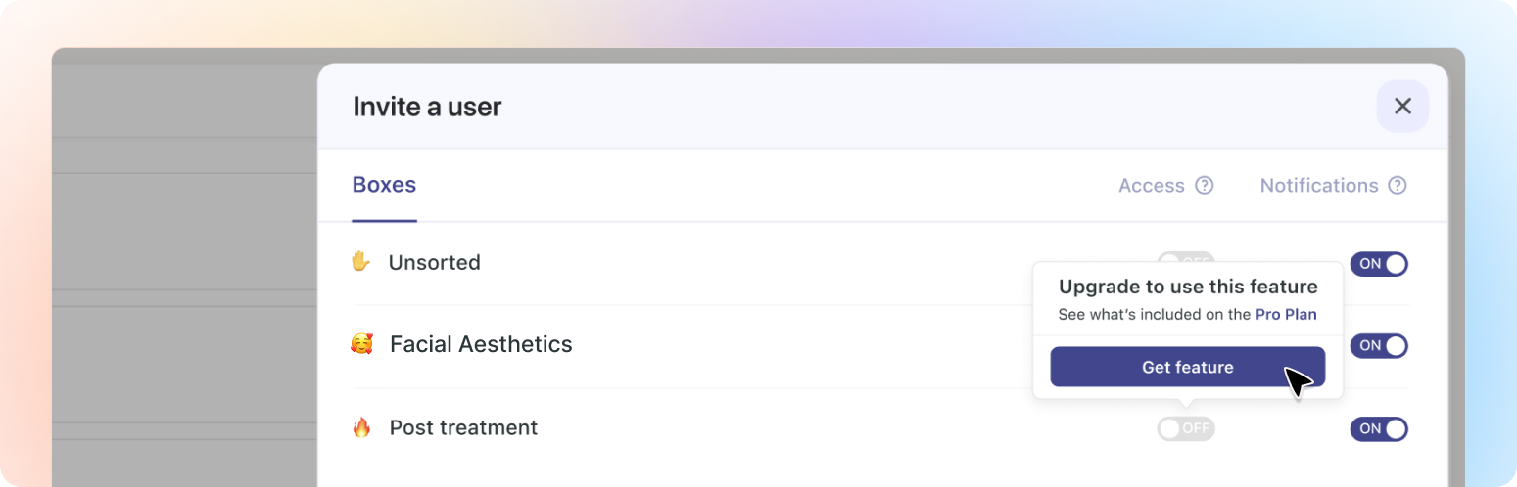Image resolution: width=1517 pixels, height=487 pixels.
Task: Click the hand emoji beside Unsorted
Action: [360, 262]
